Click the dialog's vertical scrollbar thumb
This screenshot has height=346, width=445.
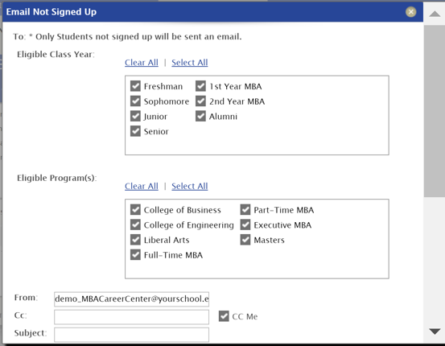(x=435, y=111)
